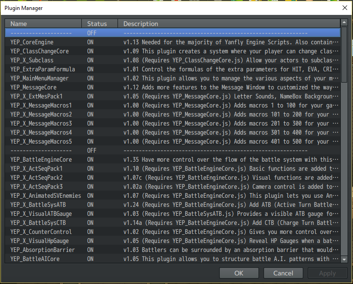Sort plugins by the Name column header
Image resolution: width=353 pixels, height=284 pixels.
pos(43,23)
